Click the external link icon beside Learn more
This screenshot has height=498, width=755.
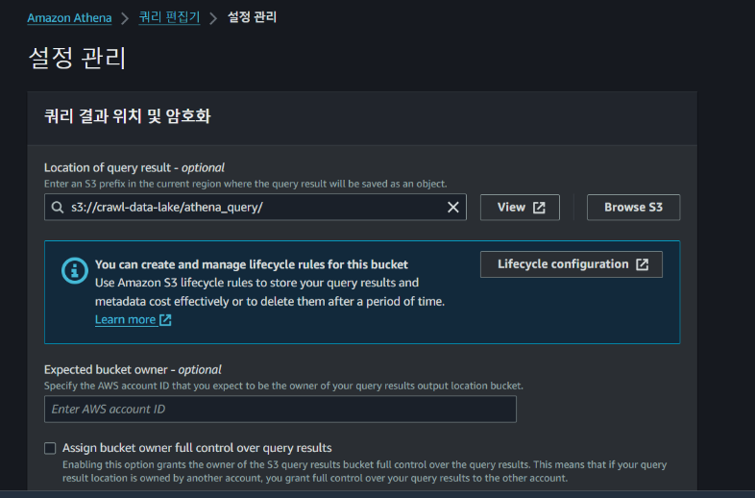pyautogui.click(x=165, y=319)
